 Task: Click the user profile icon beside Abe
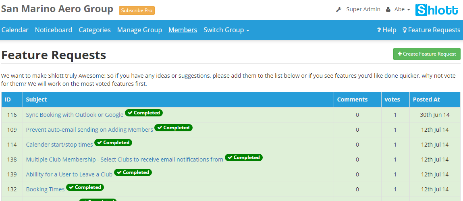tap(388, 9)
